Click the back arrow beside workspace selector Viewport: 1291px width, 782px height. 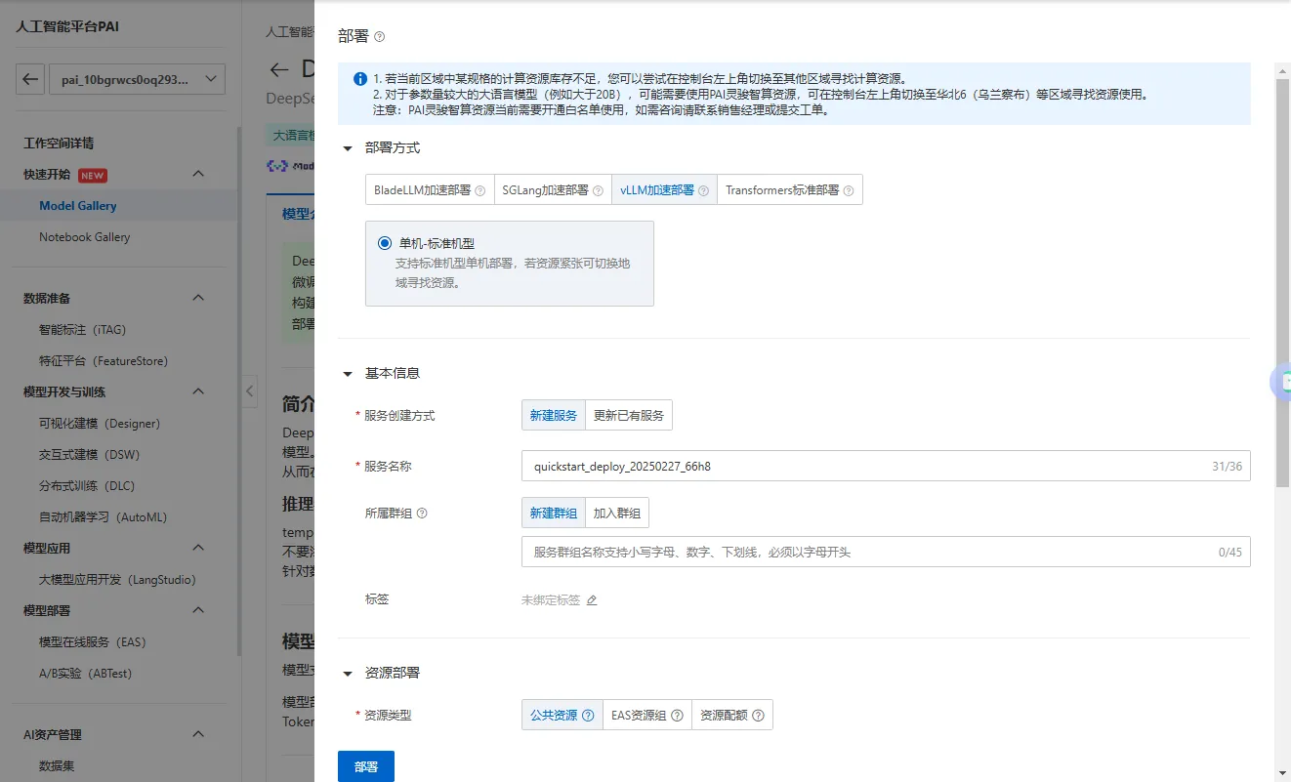click(x=30, y=79)
